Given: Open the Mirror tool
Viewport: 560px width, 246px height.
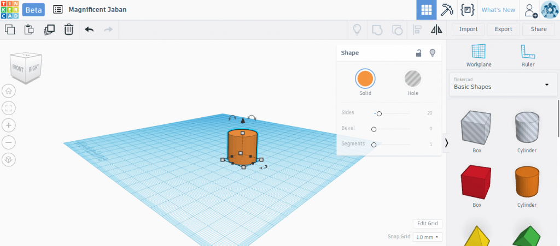Looking at the screenshot, I should 436,29.
